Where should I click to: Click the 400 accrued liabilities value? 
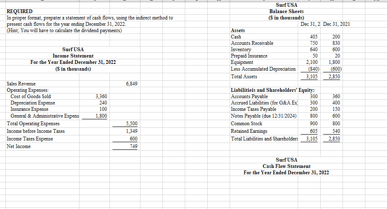point(336,103)
